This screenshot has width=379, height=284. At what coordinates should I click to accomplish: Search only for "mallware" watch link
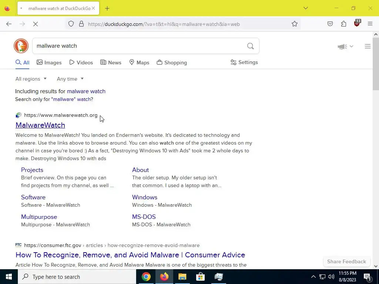pos(72,99)
